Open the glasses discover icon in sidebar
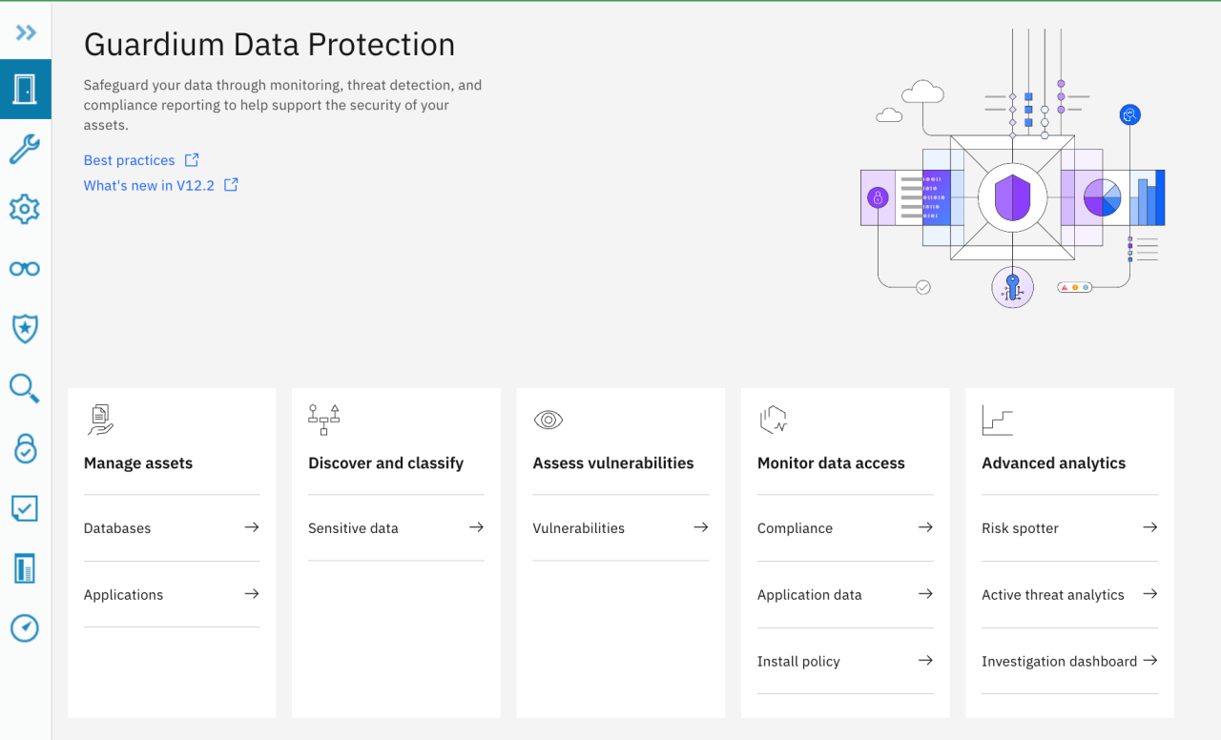Viewport: 1221px width, 740px height. 25,269
